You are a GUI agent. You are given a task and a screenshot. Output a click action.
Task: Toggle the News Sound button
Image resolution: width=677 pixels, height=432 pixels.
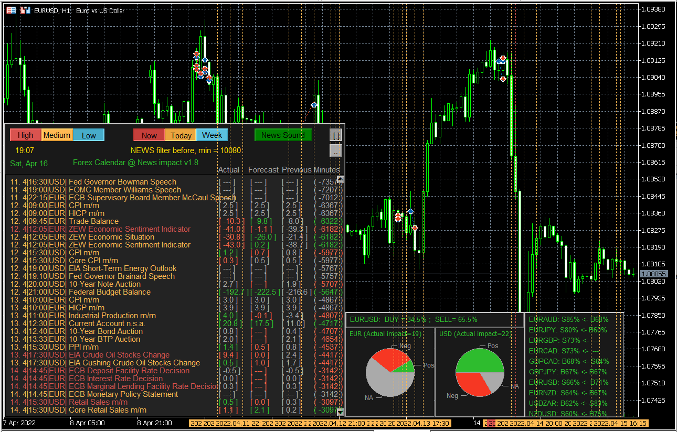[x=283, y=135]
